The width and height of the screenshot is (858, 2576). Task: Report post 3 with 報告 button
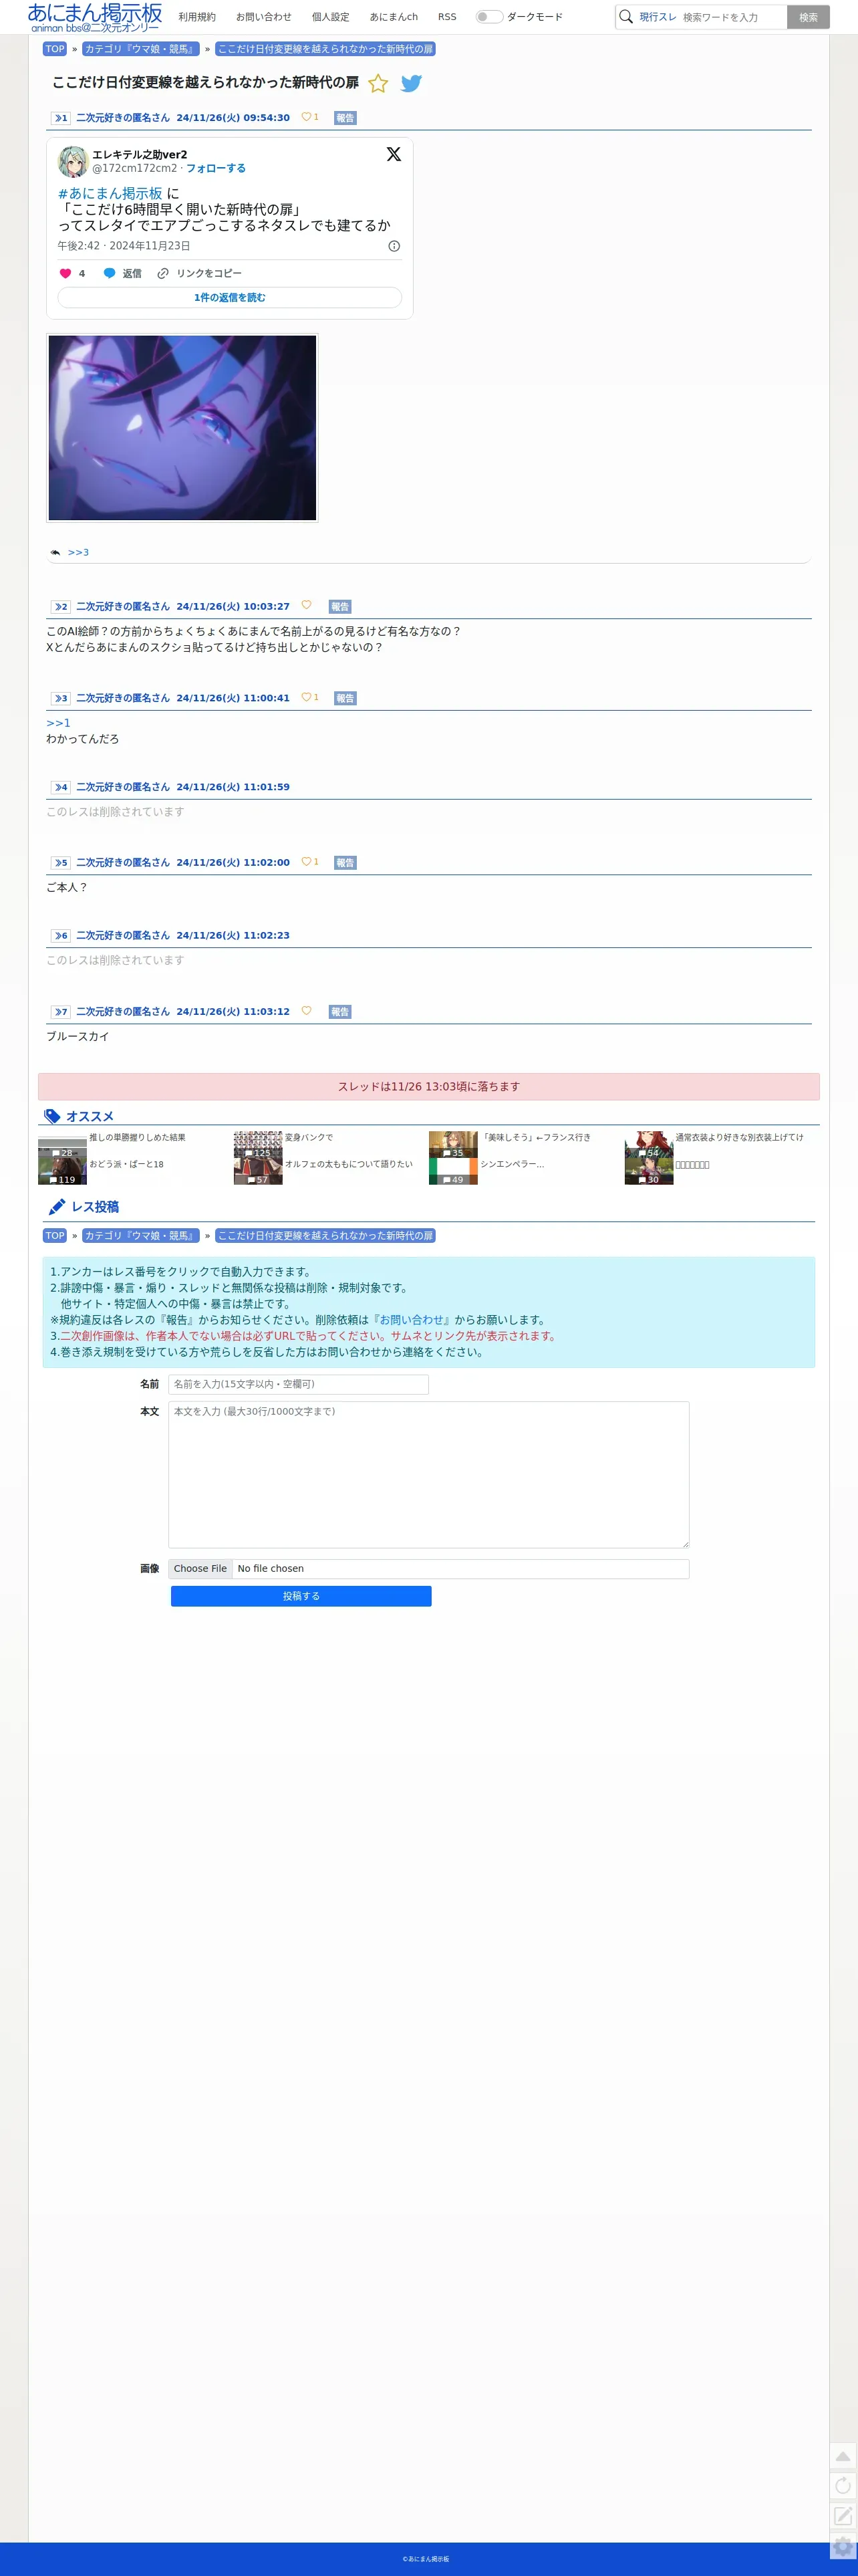click(345, 698)
